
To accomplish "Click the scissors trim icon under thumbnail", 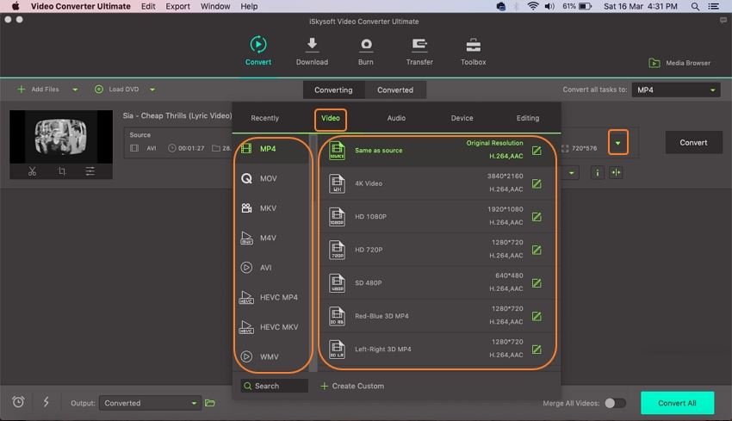I will point(32,171).
